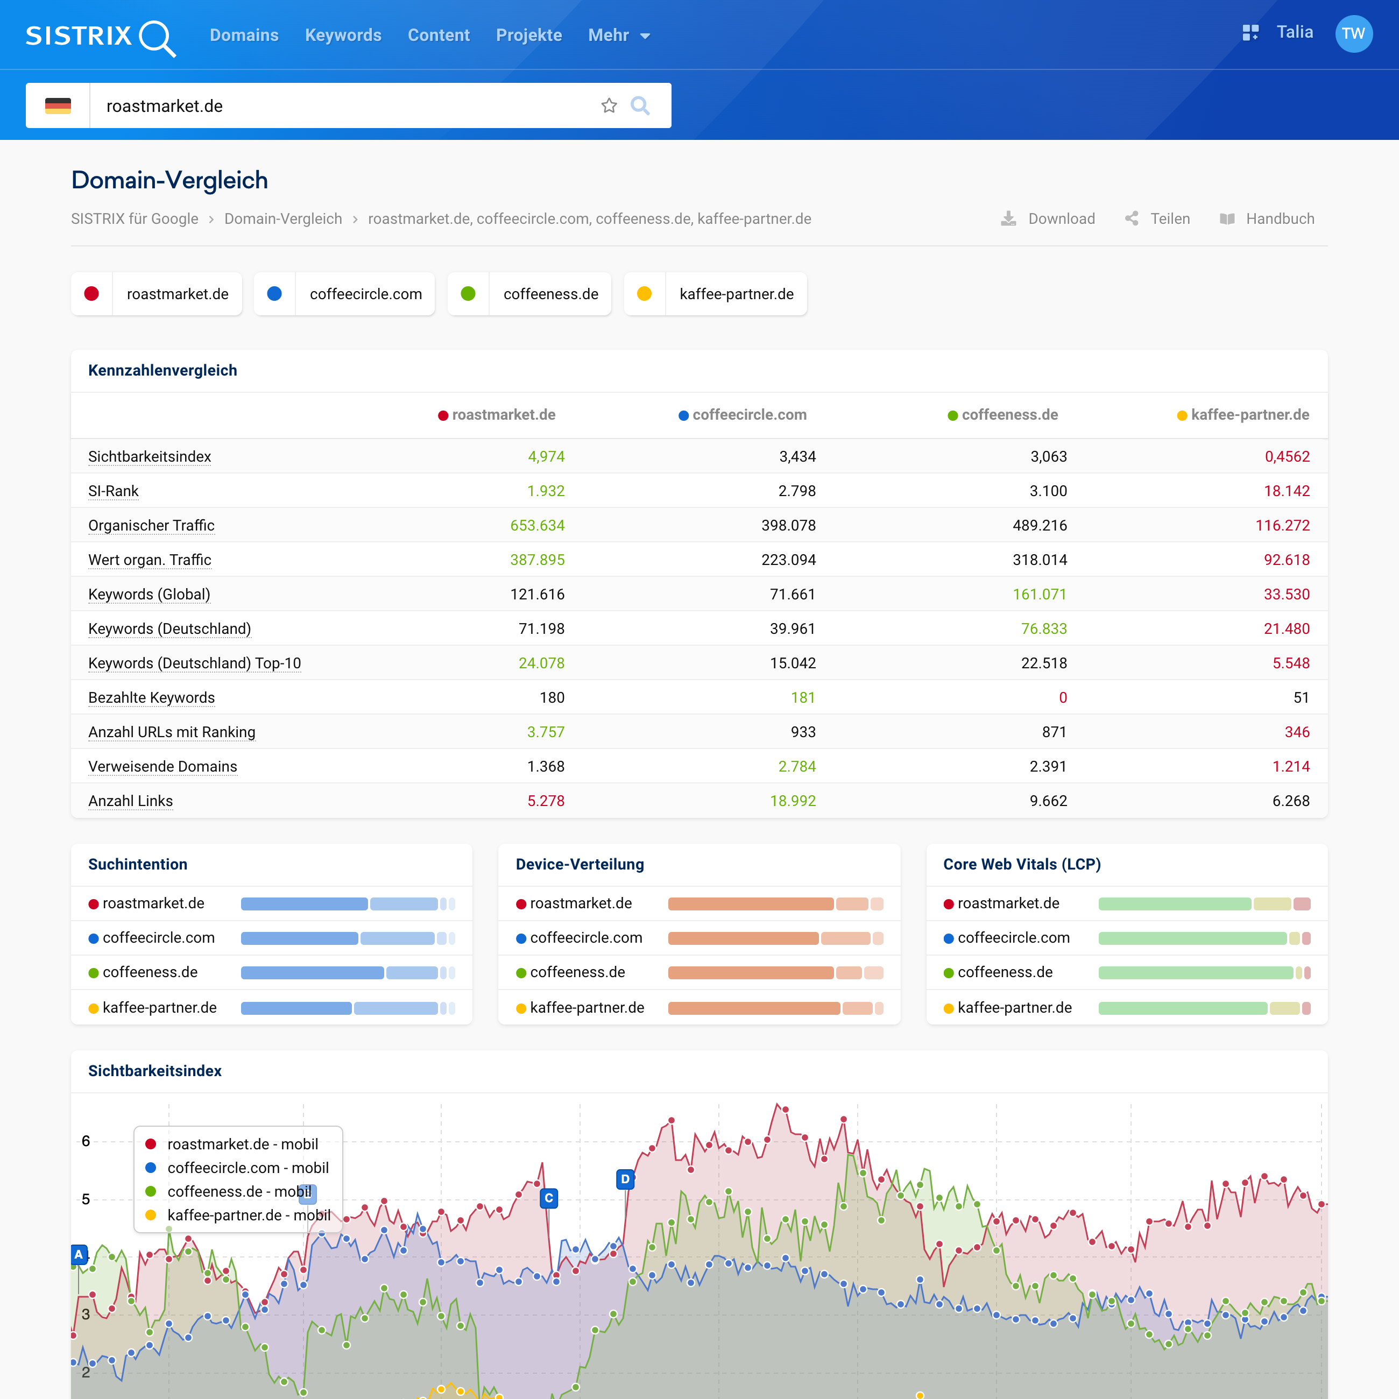The height and width of the screenshot is (1399, 1399).
Task: Click the Domain-Vergleich breadcrumb link
Action: tap(283, 218)
